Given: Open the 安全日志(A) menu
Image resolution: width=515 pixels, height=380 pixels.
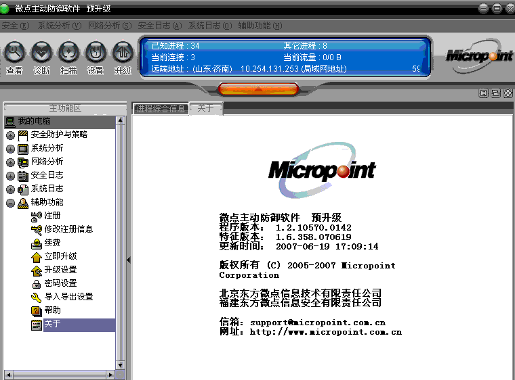Looking at the screenshot, I should (x=159, y=26).
